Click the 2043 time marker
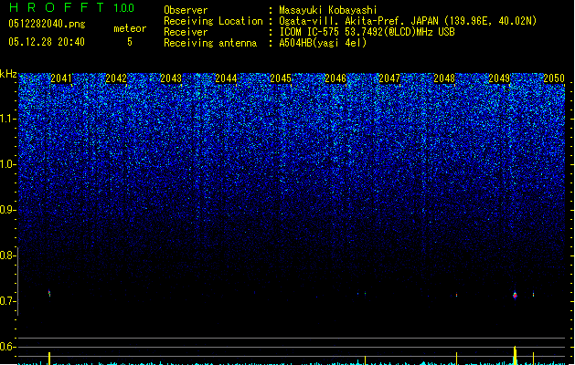The image size is (575, 365). pos(171,78)
